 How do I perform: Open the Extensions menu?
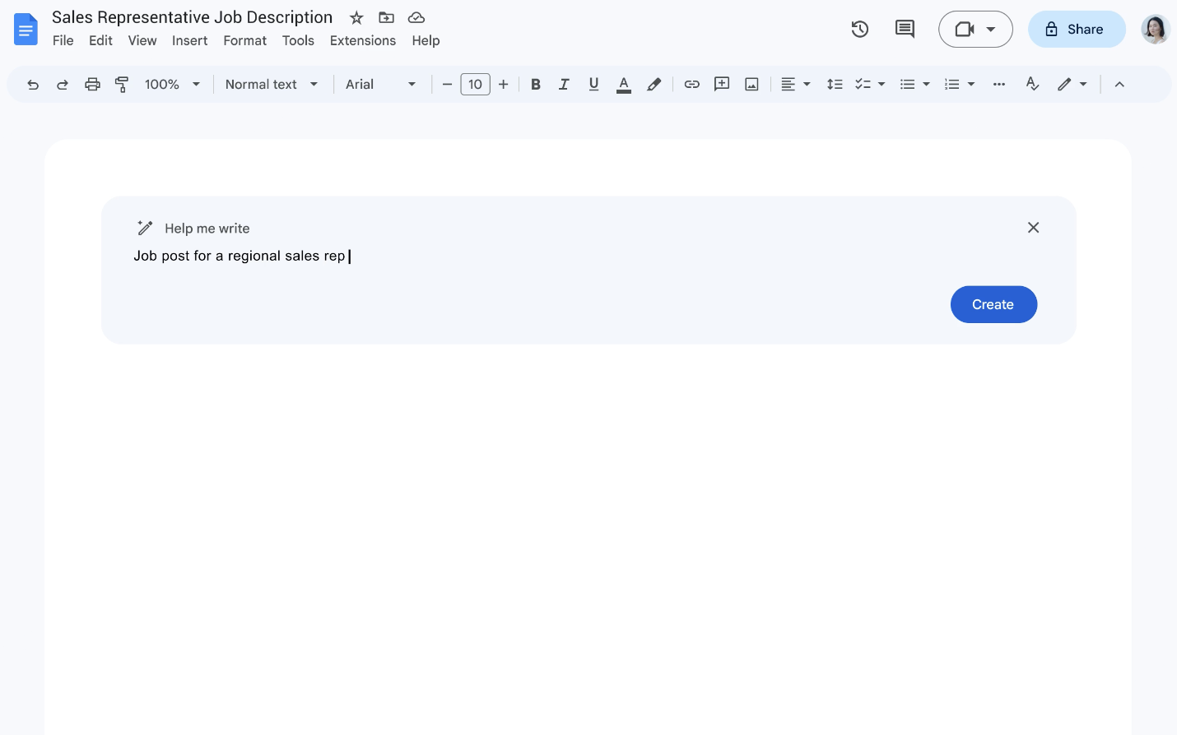click(x=362, y=41)
